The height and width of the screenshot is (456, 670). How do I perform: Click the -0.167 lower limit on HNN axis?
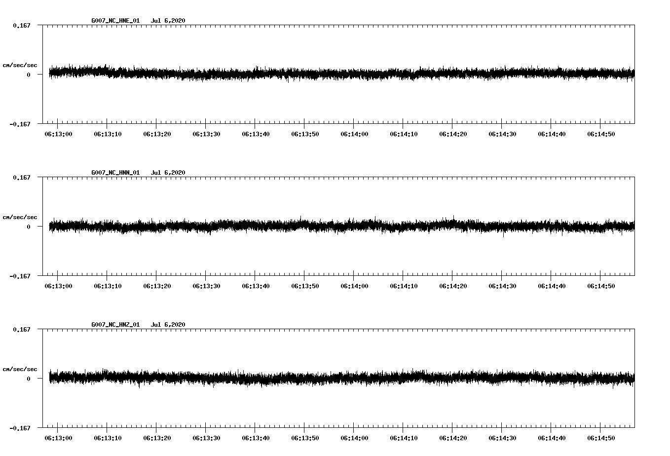point(20,276)
